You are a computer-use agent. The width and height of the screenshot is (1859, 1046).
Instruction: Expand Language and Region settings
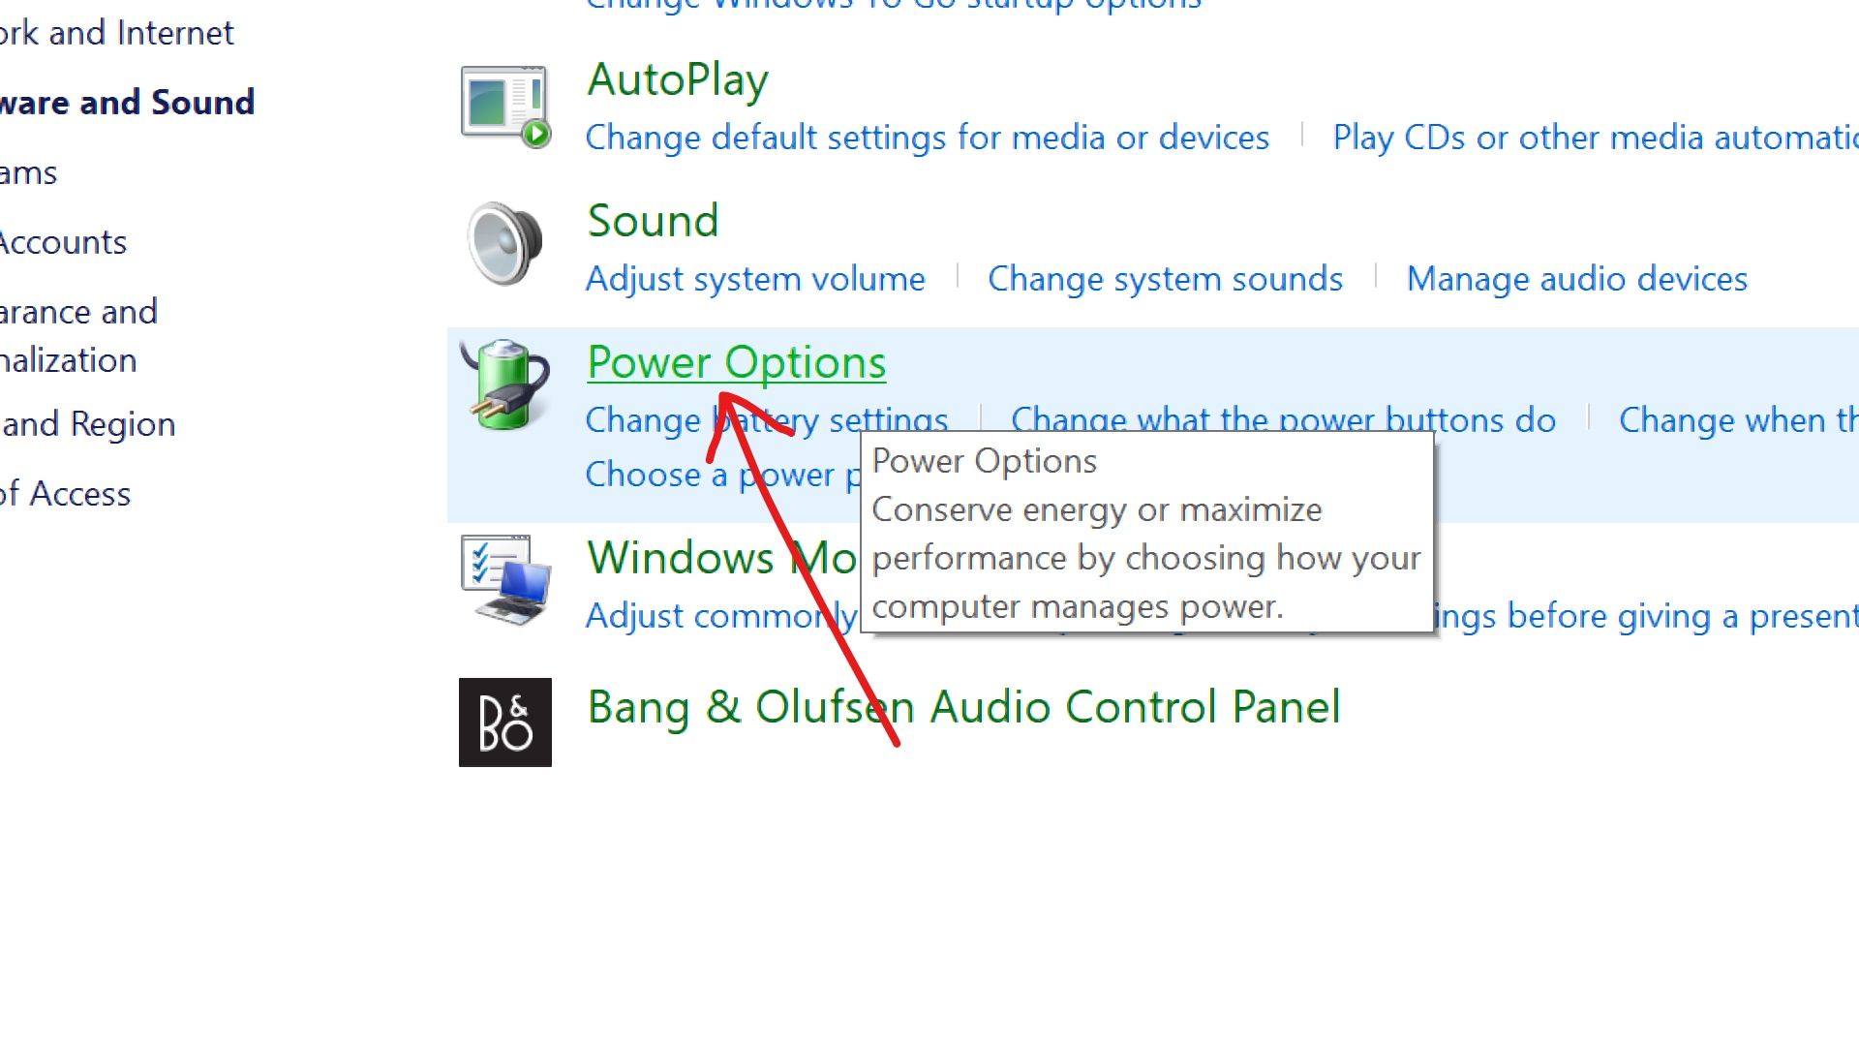click(87, 422)
